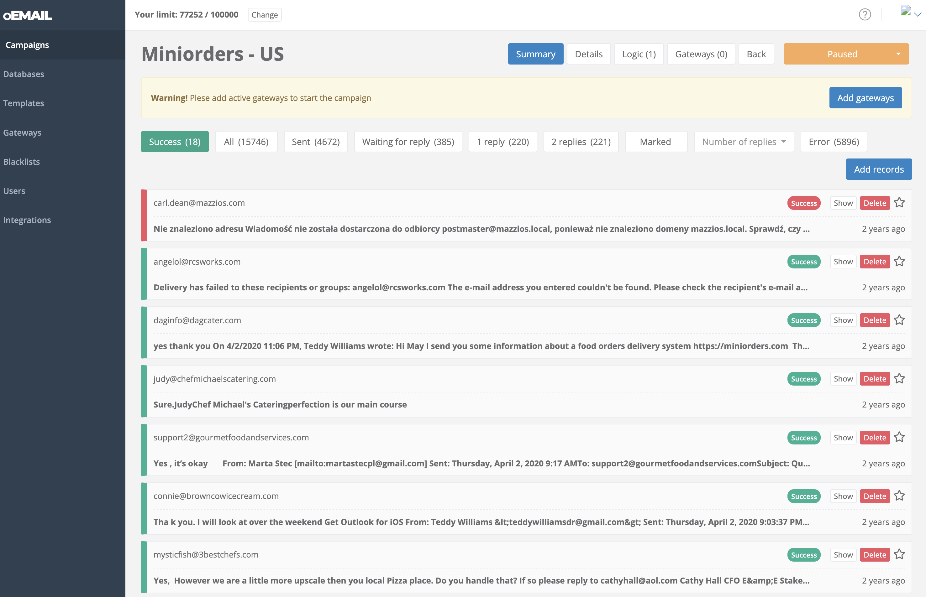Click the red Success badge for carl.dean

click(803, 203)
